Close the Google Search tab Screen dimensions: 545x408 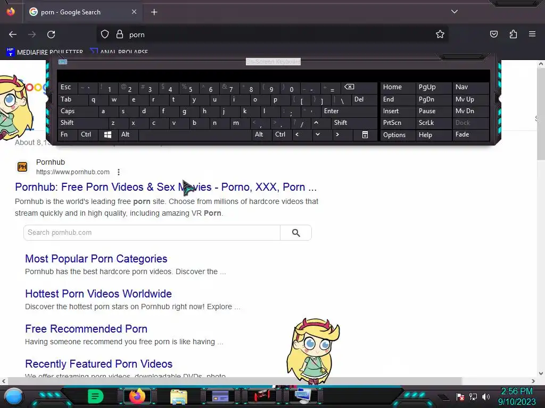(134, 12)
